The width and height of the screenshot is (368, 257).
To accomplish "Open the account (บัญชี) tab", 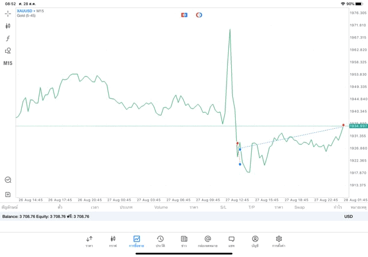I will click(x=255, y=240).
